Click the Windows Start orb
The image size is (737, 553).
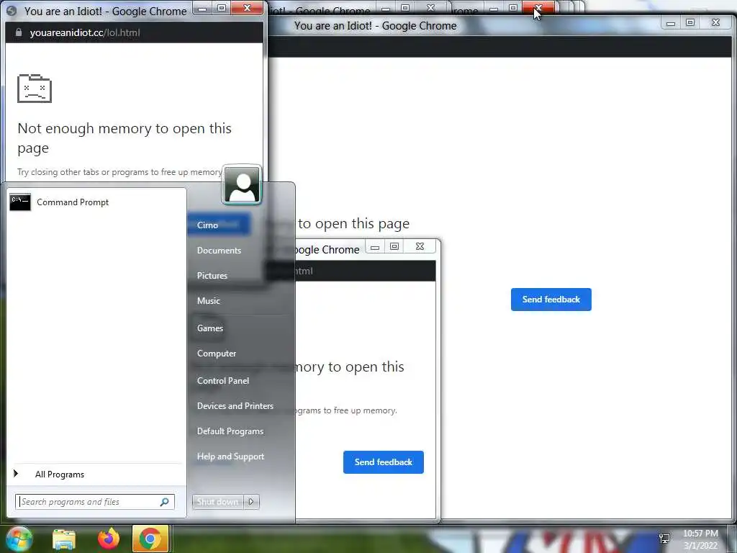click(18, 539)
